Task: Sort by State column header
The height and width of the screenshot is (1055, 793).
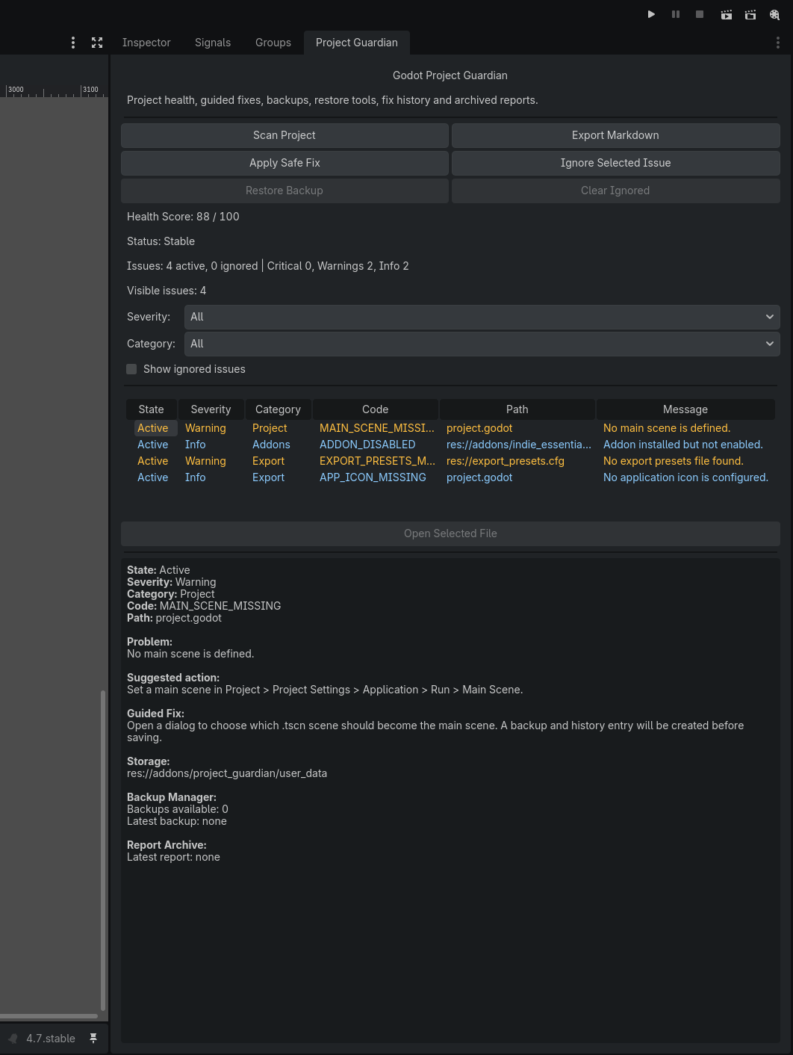Action: pos(151,409)
